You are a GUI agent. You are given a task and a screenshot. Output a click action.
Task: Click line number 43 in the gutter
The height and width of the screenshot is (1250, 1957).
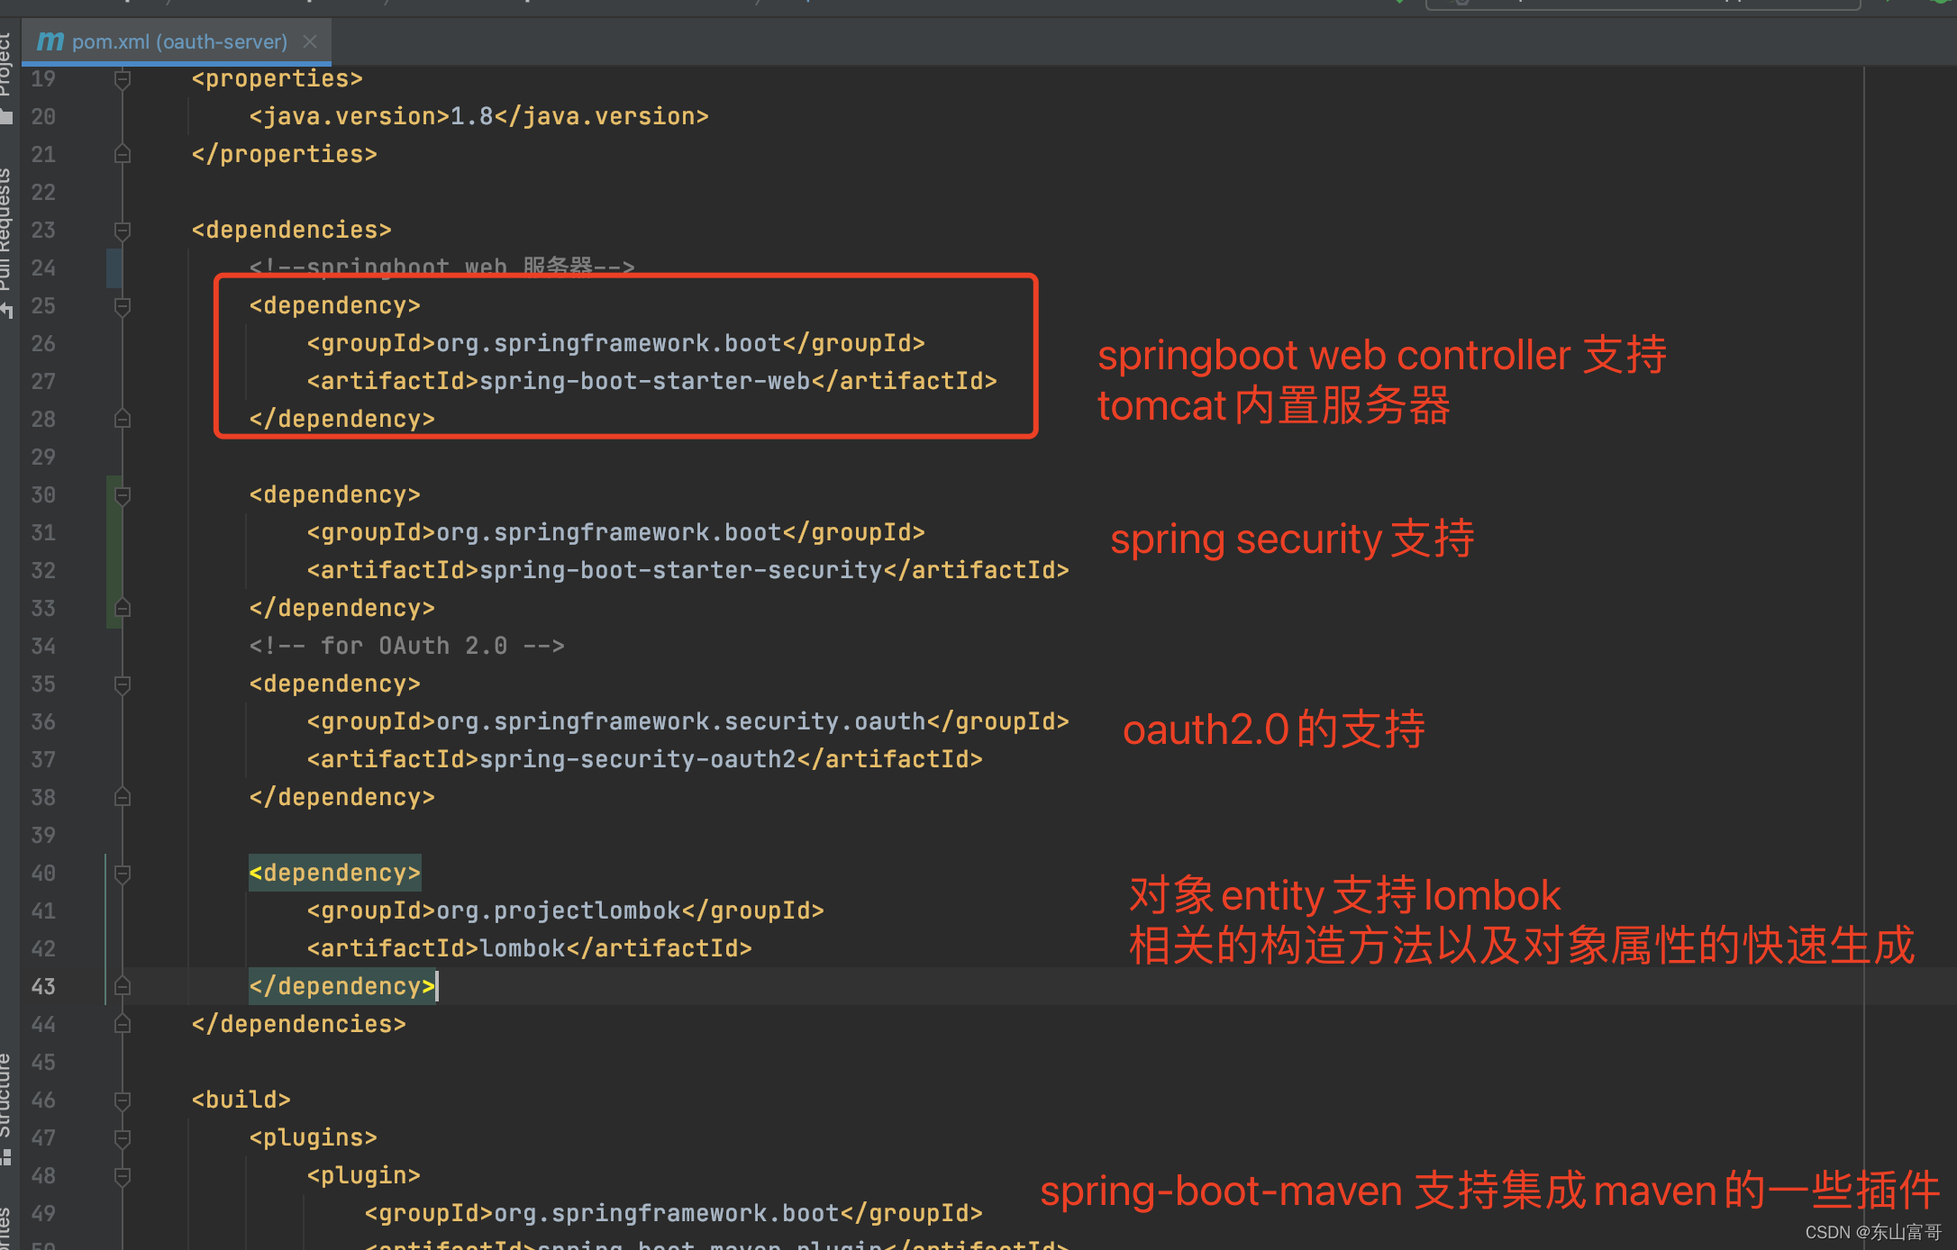(43, 987)
